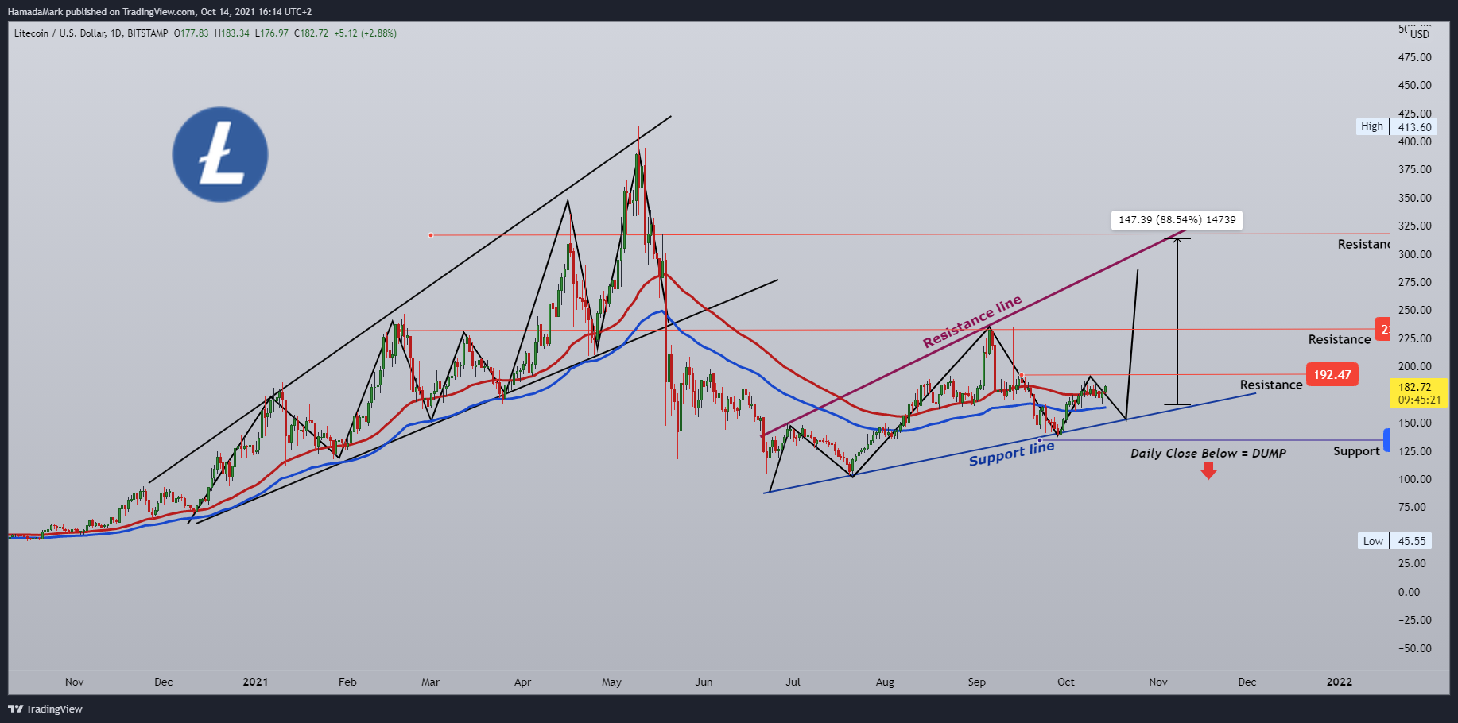This screenshot has height=723, width=1458.
Task: Click the O177.83 open value in header
Action: 192,33
